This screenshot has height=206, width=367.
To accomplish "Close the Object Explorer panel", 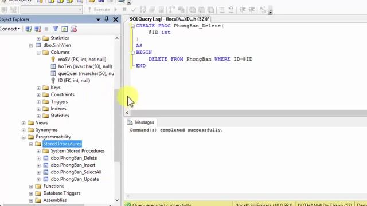I will pos(116,19).
